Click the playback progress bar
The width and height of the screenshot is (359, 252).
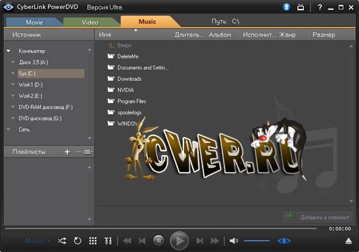click(161, 228)
